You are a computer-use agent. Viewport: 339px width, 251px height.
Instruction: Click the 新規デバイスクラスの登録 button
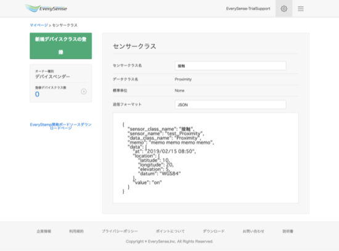coord(61,46)
